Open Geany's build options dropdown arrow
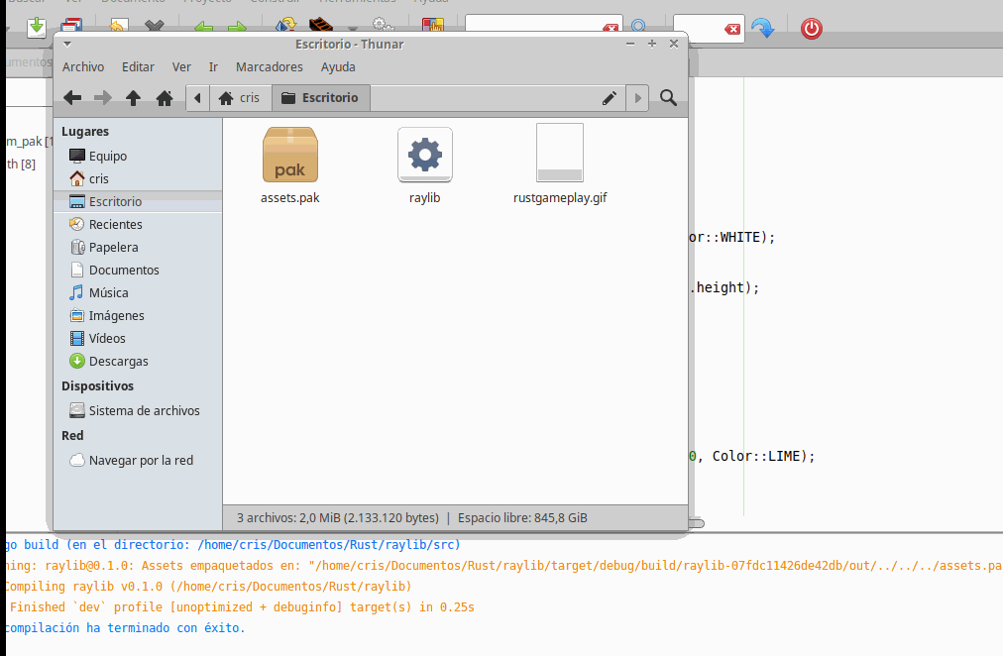 353,28
